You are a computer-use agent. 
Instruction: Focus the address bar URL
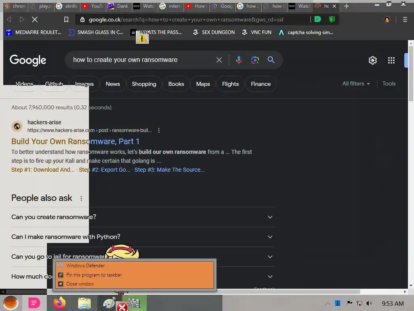186,19
